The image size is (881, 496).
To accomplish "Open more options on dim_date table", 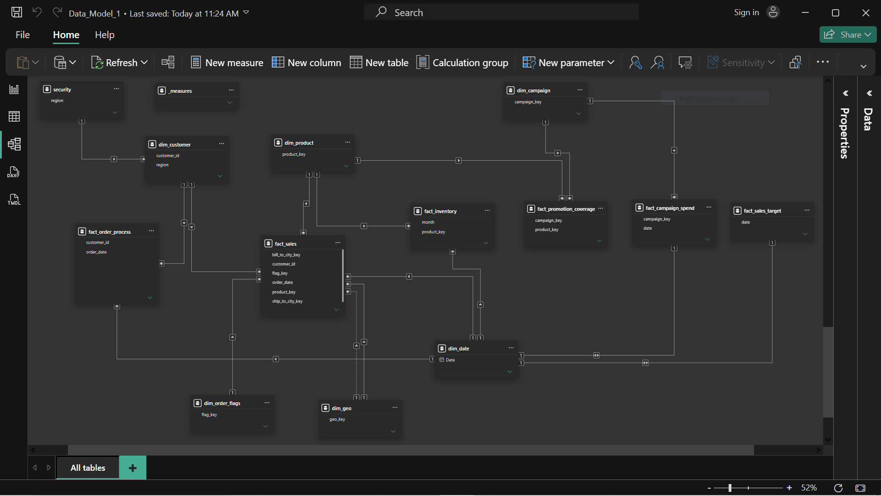I will coord(511,348).
